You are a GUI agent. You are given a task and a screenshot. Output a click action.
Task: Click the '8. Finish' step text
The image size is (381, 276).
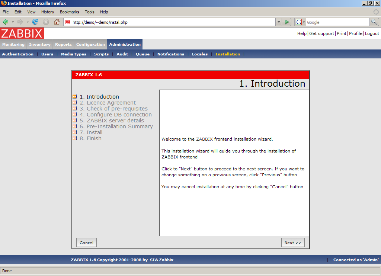coord(91,138)
